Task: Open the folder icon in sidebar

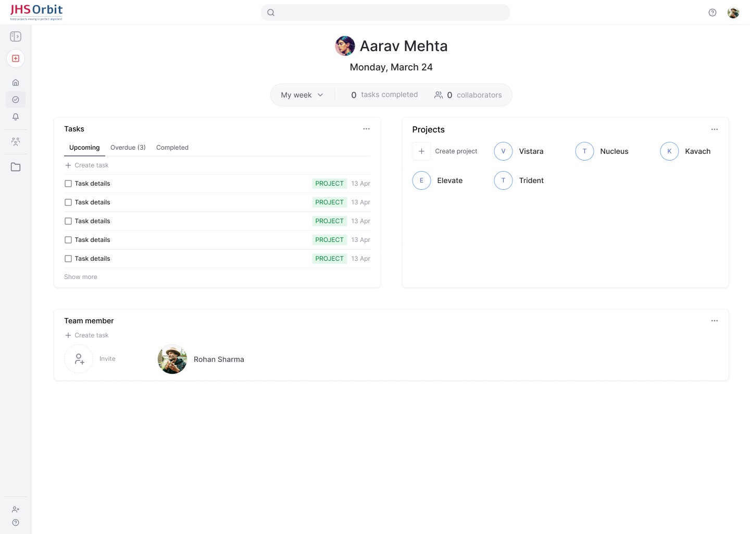Action: coord(16,167)
